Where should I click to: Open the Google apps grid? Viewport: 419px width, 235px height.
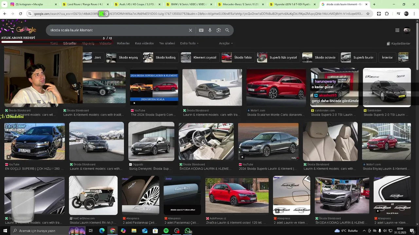[397, 30]
